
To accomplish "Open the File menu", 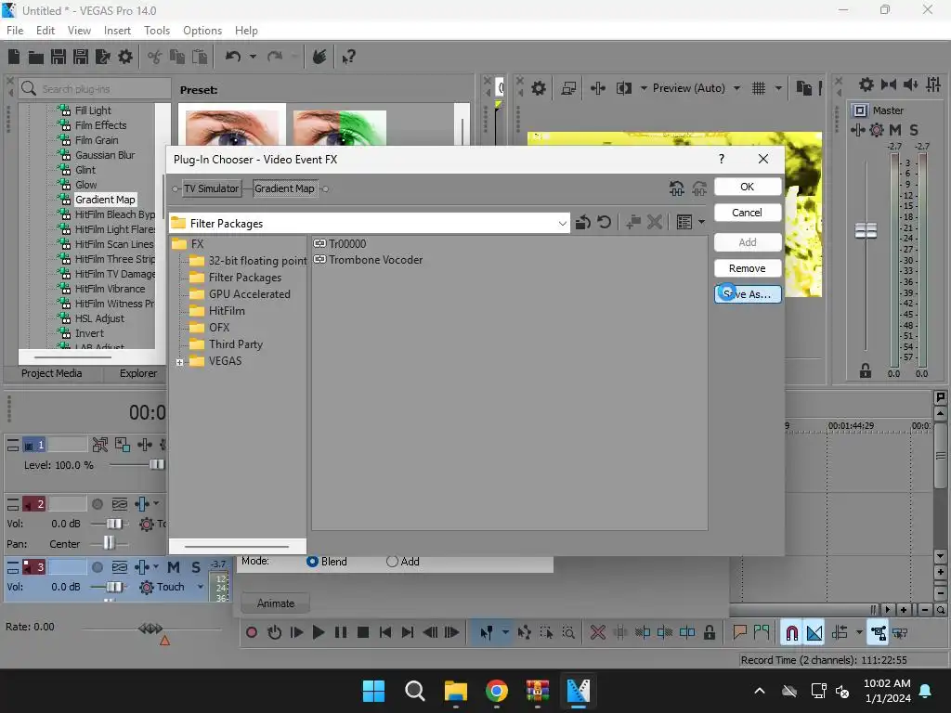I will click(x=15, y=31).
